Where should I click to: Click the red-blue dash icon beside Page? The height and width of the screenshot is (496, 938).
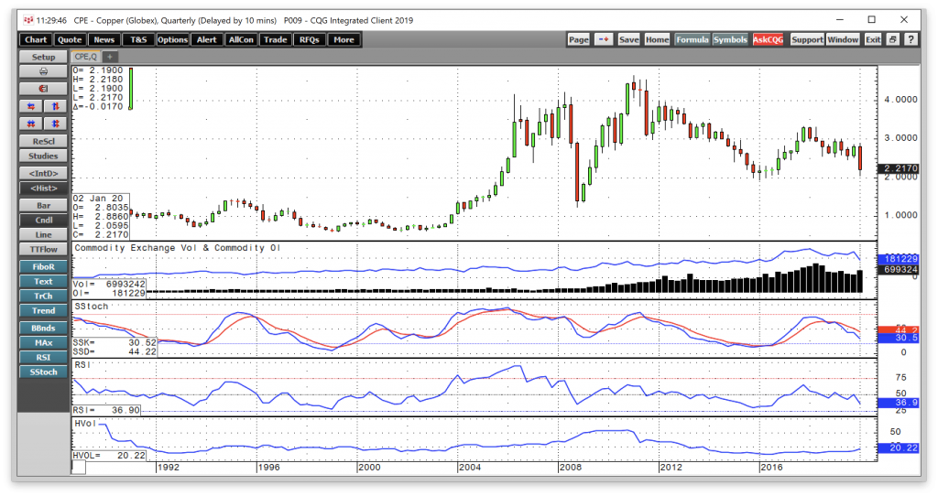(604, 39)
